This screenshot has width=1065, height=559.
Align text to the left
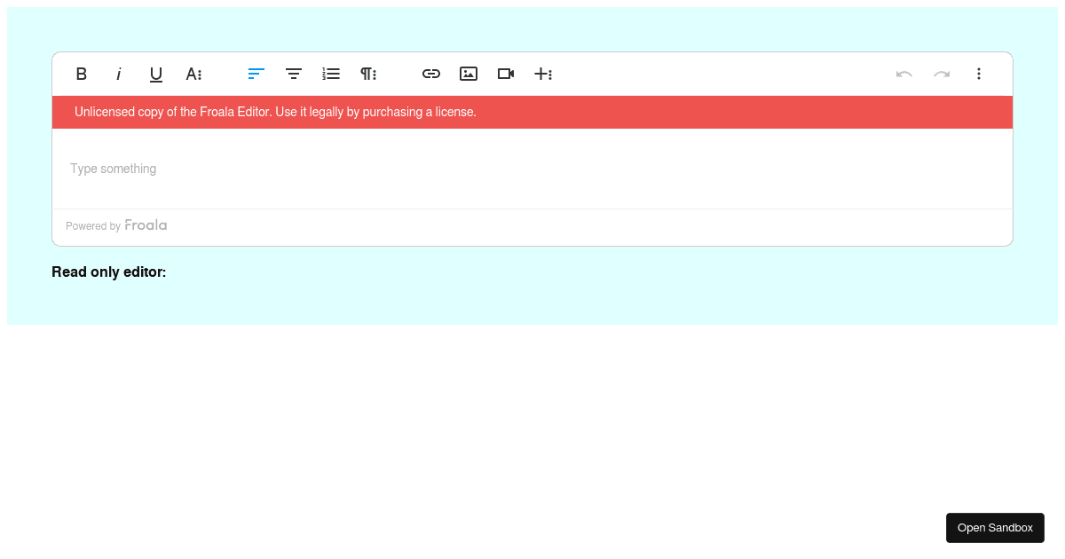coord(256,74)
